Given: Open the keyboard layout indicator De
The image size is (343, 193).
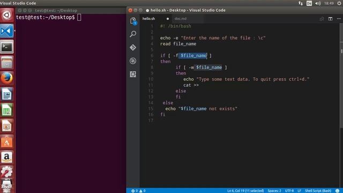Looking at the screenshot, I should [x=309, y=3].
